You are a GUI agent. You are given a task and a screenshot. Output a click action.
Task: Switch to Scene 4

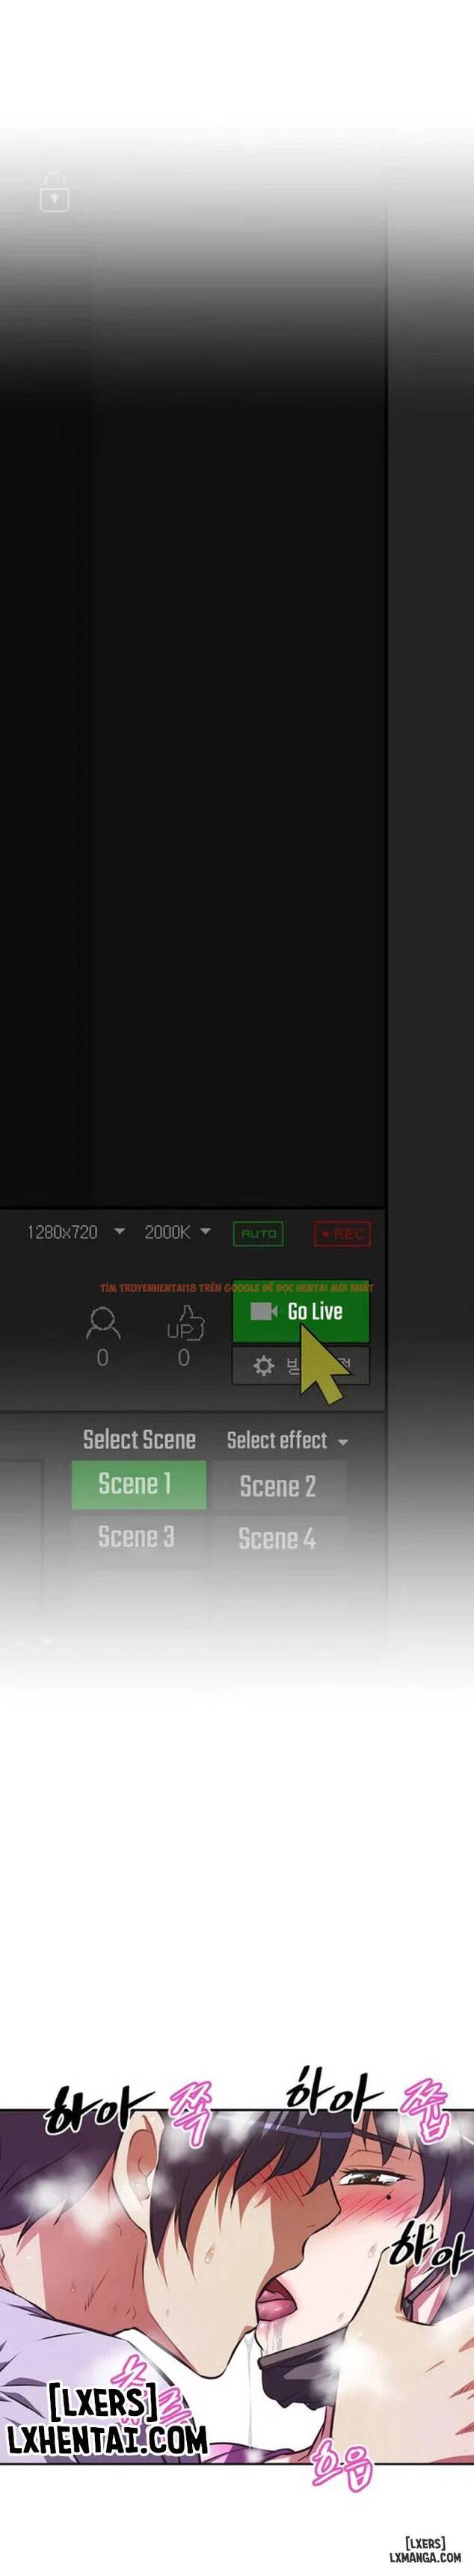tap(277, 1539)
